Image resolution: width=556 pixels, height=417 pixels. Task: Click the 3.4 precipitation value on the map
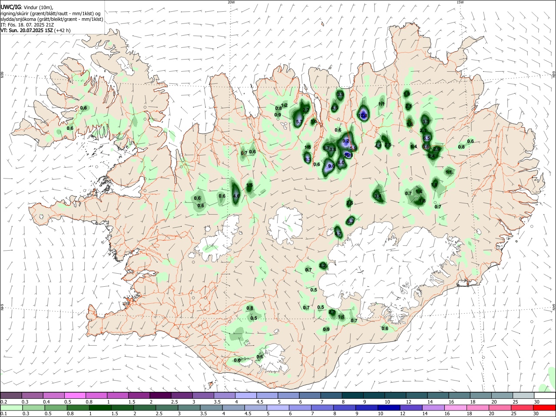[x=377, y=196]
